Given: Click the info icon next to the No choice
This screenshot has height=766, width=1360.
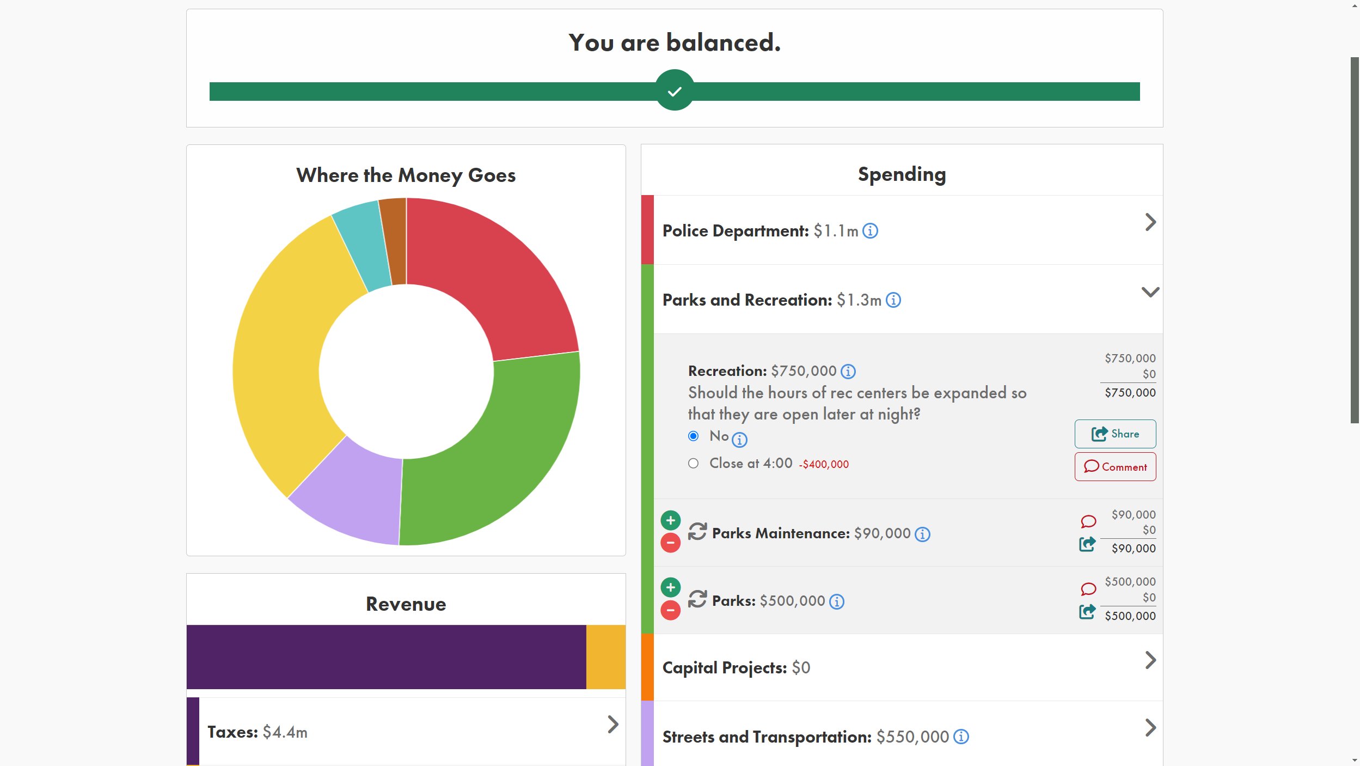Looking at the screenshot, I should pos(739,439).
